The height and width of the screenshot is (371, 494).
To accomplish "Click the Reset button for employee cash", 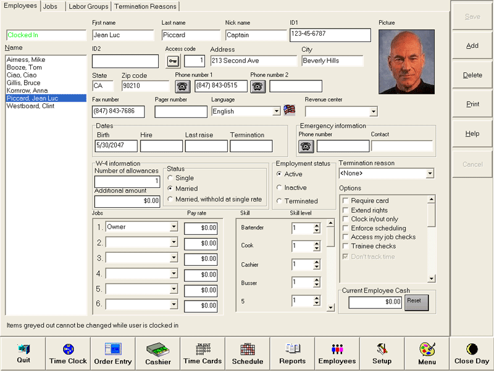I will 416,302.
